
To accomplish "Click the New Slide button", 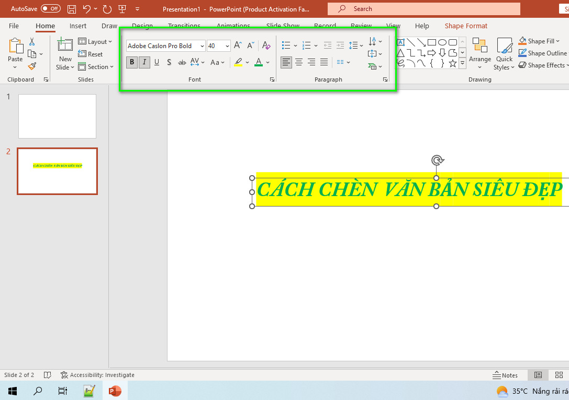I will coord(65,54).
